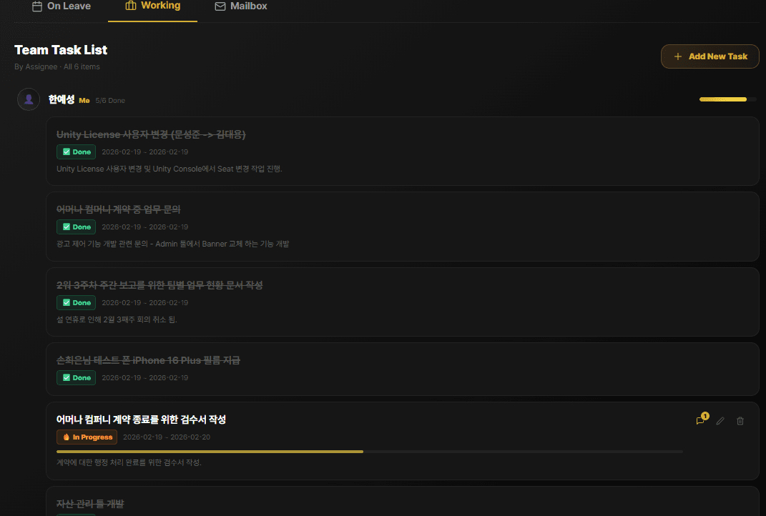Toggle the Done badge on Unity License task
Viewport: 766px width, 516px height.
(x=76, y=152)
